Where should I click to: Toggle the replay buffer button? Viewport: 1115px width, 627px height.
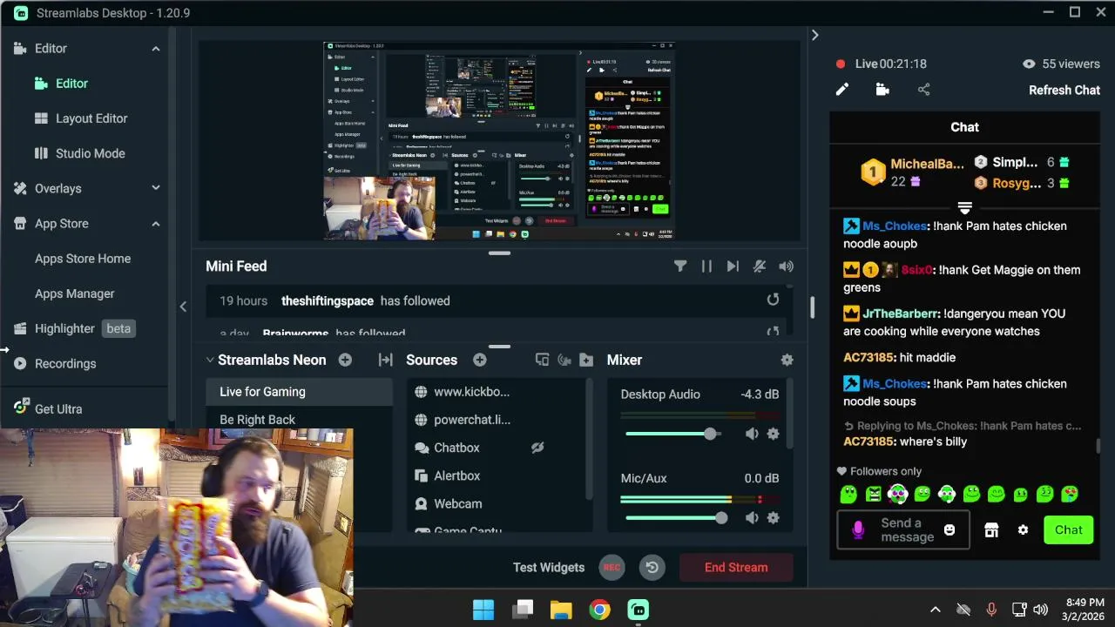click(652, 568)
